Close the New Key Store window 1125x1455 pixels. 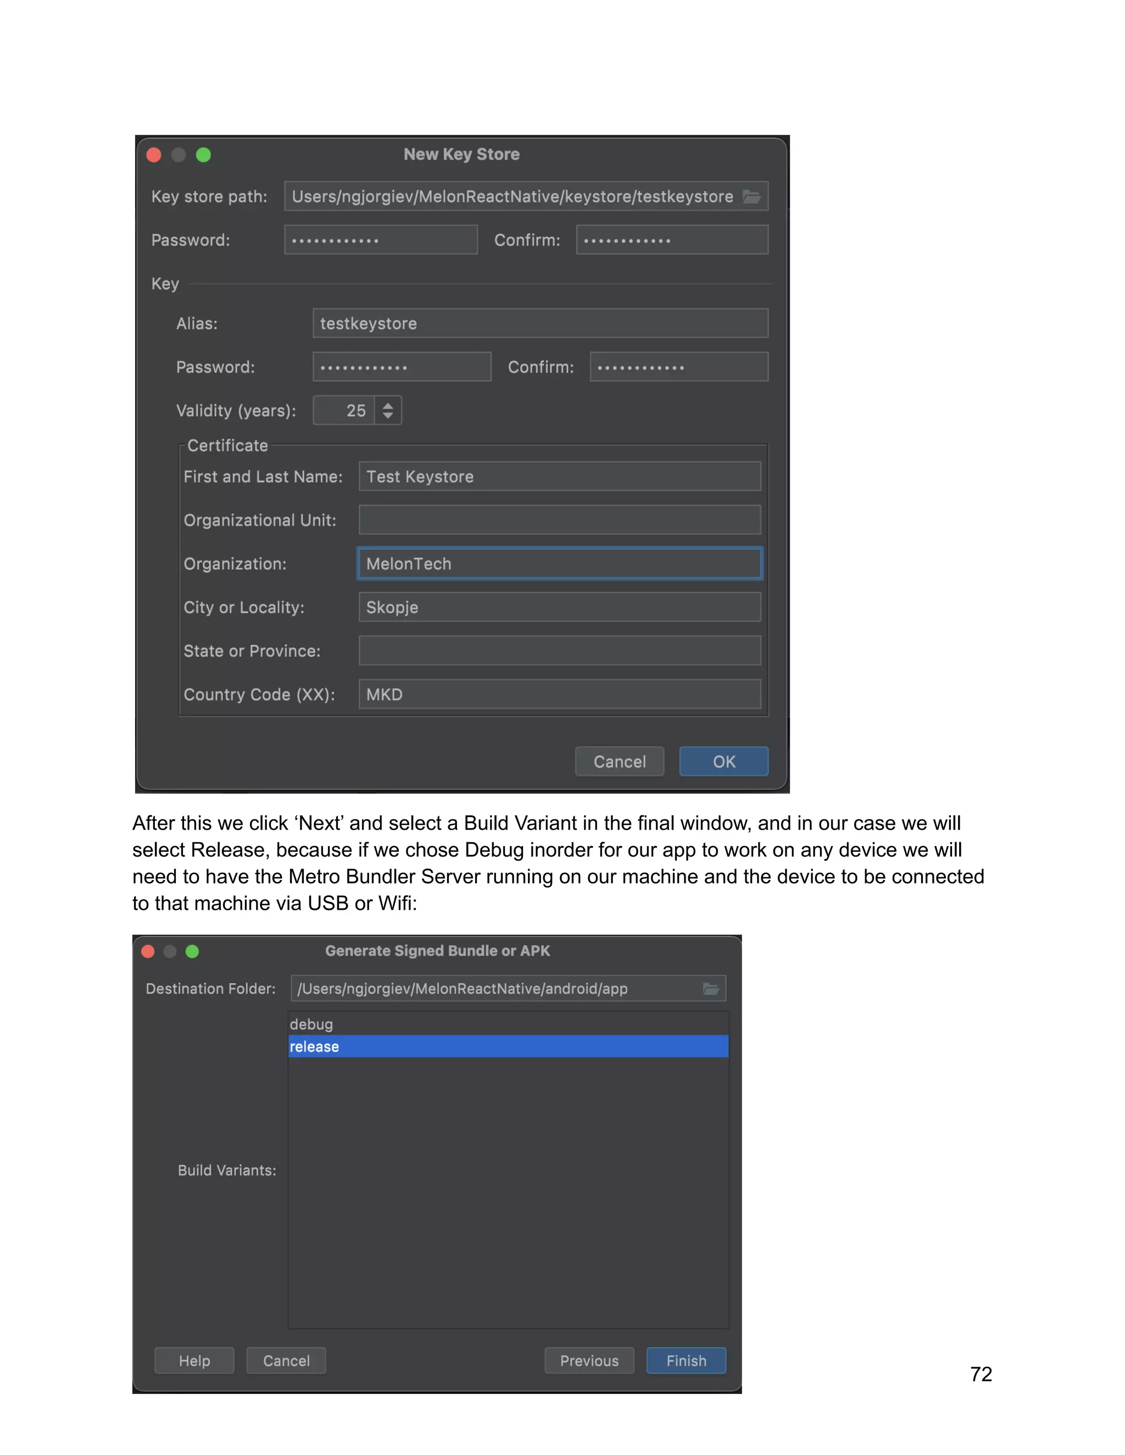[154, 155]
